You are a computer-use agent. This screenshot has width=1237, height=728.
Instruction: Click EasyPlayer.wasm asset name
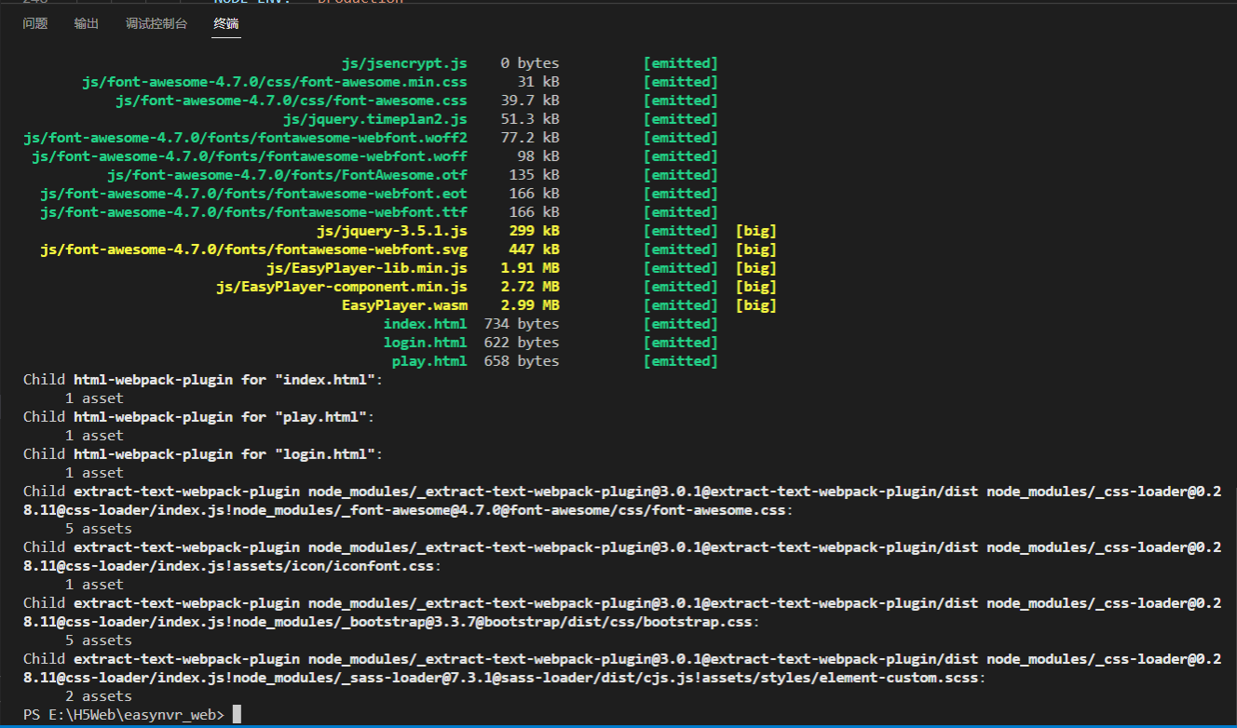point(404,305)
